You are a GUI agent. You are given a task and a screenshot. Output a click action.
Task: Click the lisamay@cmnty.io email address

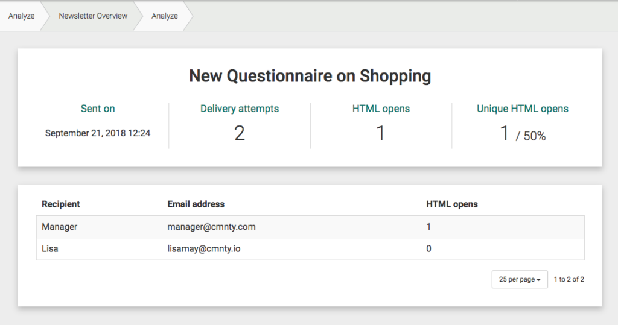[x=204, y=248]
